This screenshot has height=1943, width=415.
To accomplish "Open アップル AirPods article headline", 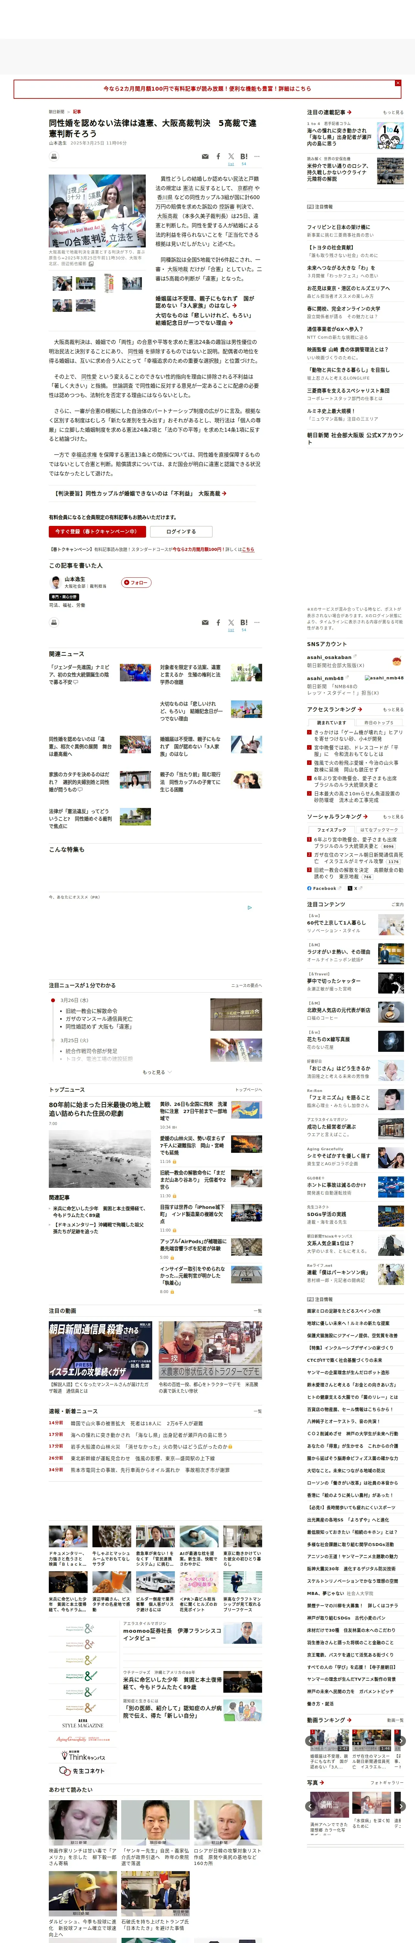I will pos(193,1244).
